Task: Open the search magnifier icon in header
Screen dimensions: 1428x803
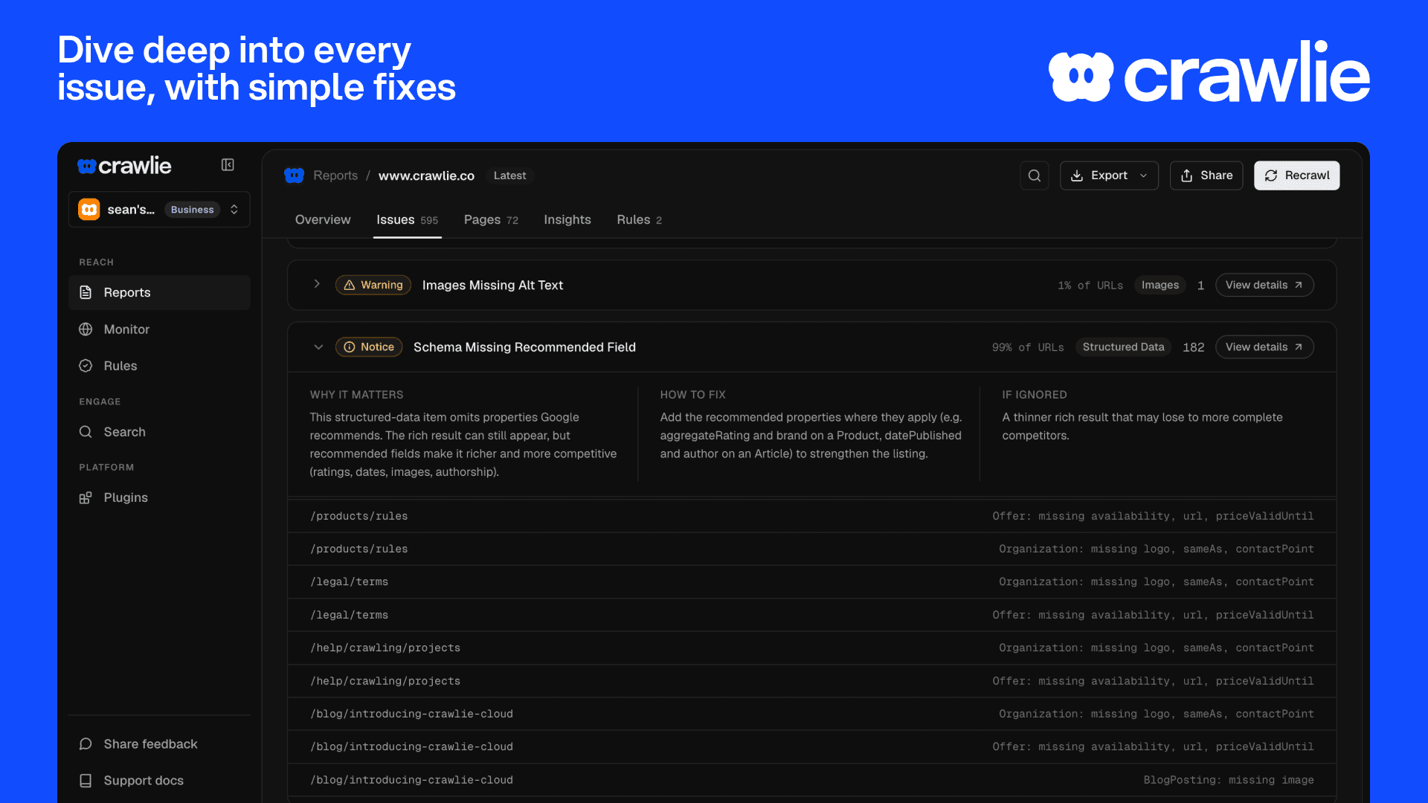Action: click(1034, 175)
